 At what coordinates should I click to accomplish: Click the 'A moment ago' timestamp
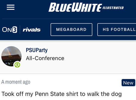click(16, 82)
